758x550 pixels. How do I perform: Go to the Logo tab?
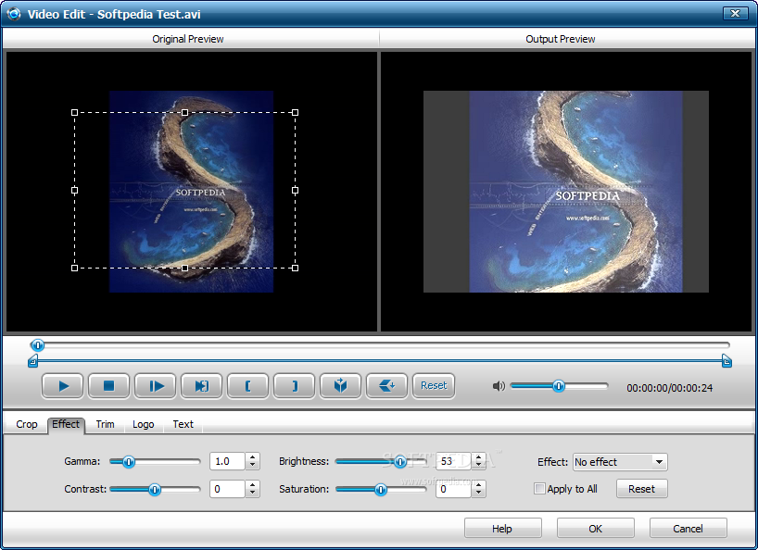pyautogui.click(x=143, y=424)
